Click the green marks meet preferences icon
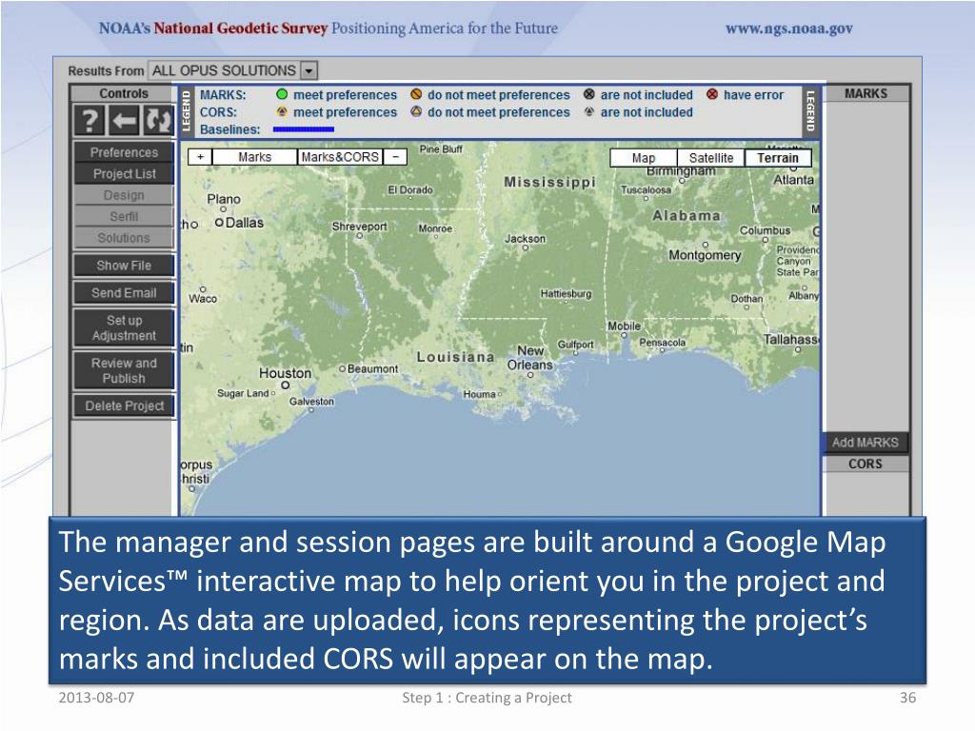 (x=282, y=95)
